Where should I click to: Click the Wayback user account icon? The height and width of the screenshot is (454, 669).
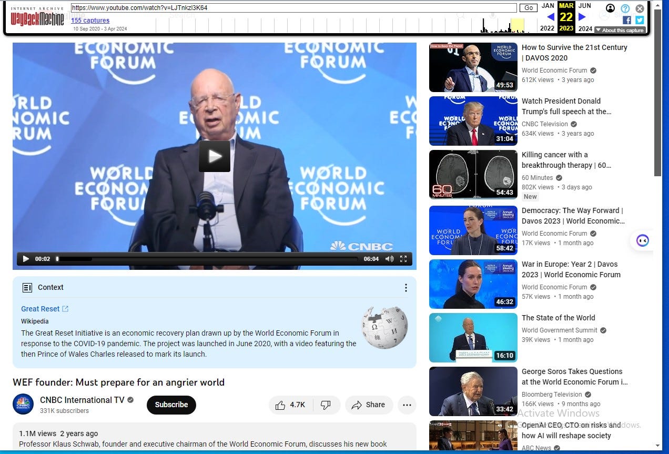610,8
